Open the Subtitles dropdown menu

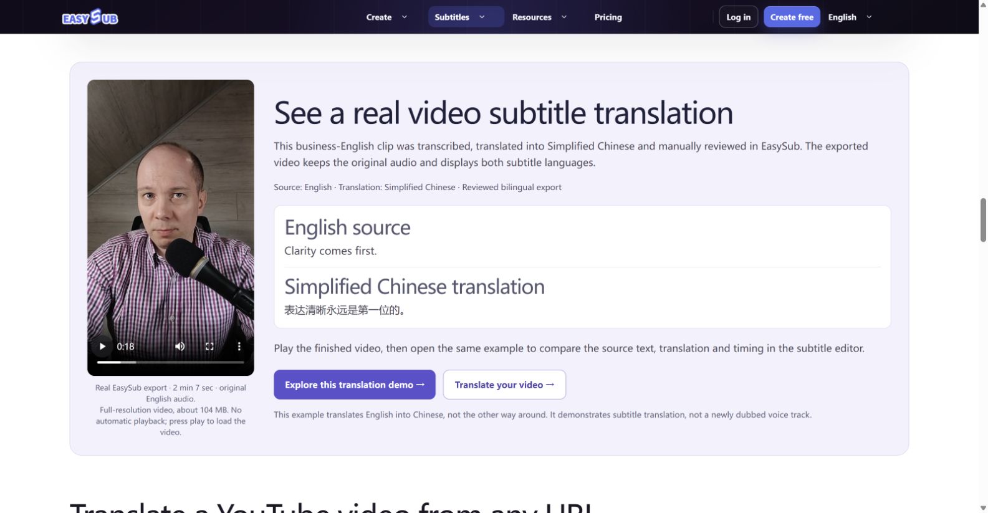[466, 17]
